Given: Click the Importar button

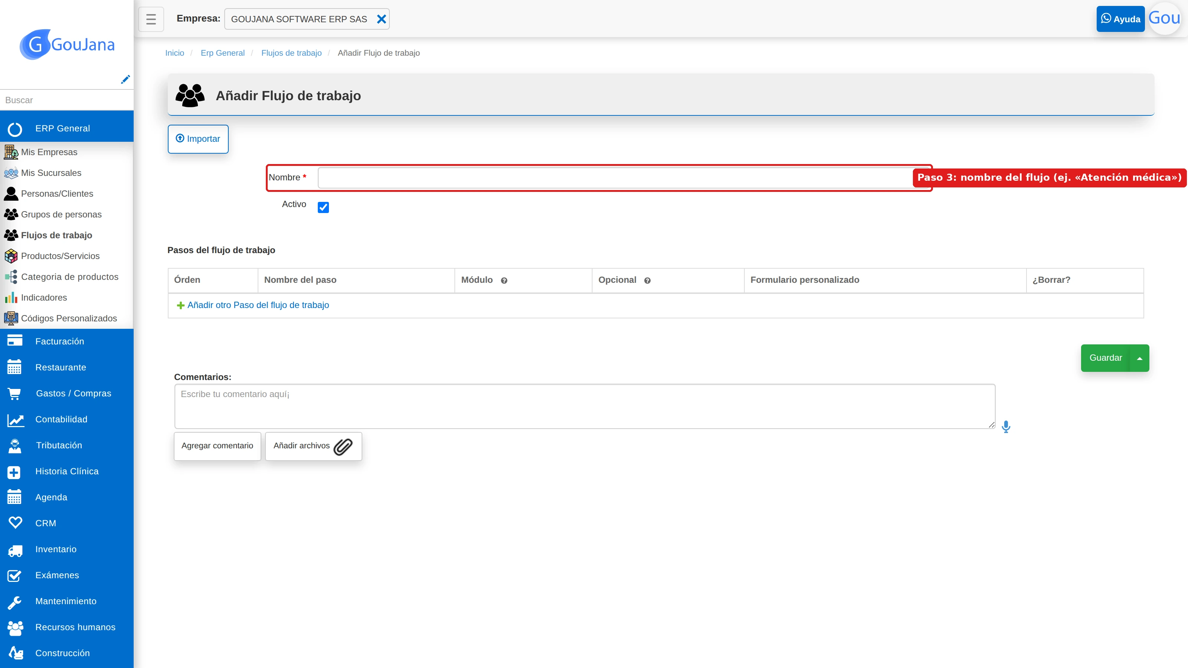Looking at the screenshot, I should 198,139.
